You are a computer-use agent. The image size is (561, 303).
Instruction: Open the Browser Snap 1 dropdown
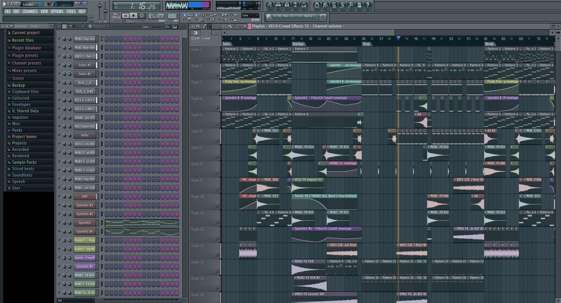pos(29,26)
